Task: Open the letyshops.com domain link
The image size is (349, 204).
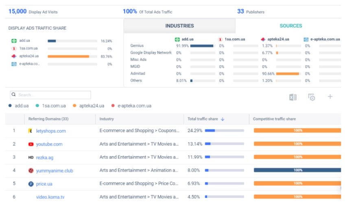Action: 51,131
